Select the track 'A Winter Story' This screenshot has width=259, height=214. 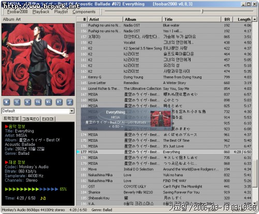coord(175,83)
